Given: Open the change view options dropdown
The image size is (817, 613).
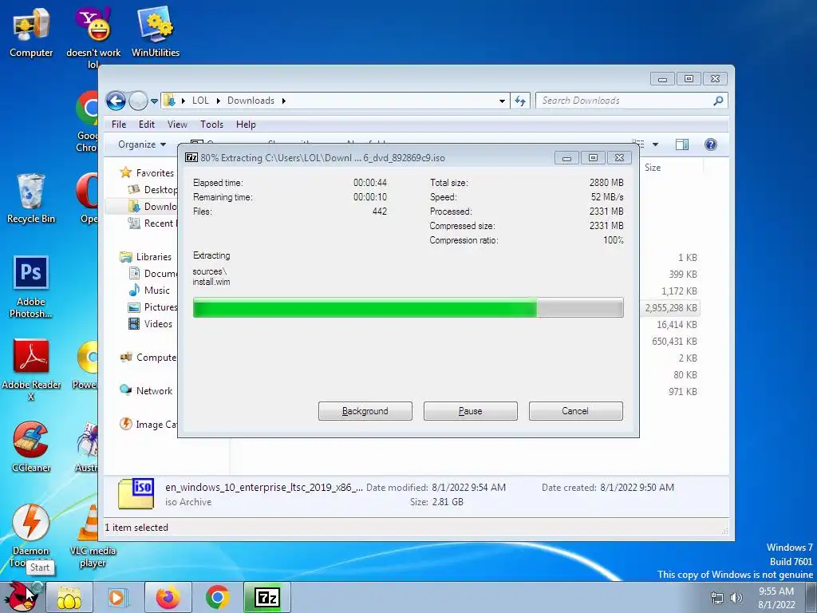Looking at the screenshot, I should 656,144.
